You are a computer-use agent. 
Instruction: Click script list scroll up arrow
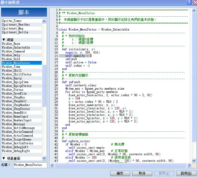(x=44, y=21)
